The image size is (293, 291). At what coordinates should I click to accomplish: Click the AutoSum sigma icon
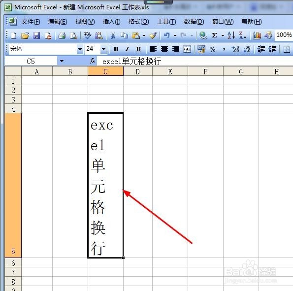(215, 35)
